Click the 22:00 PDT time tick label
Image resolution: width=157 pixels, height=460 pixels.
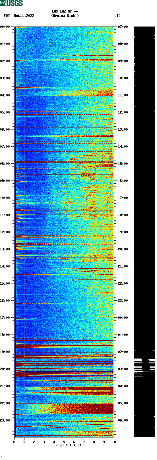pos(5,403)
